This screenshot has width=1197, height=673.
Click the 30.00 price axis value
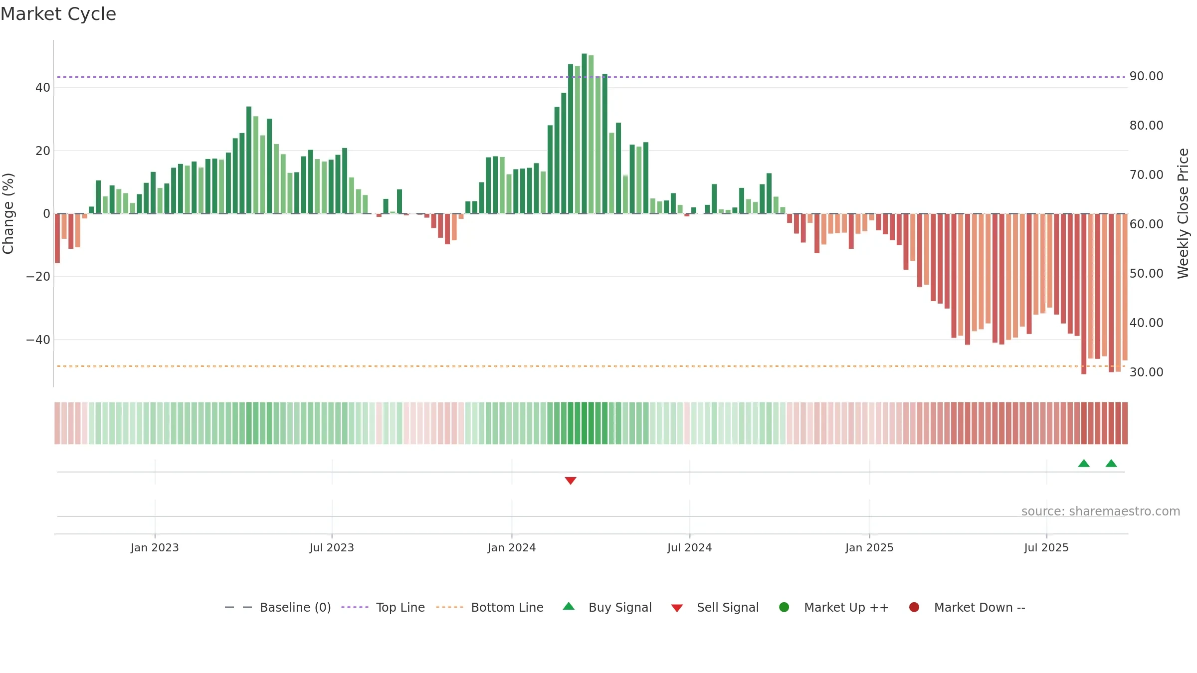(x=1146, y=372)
